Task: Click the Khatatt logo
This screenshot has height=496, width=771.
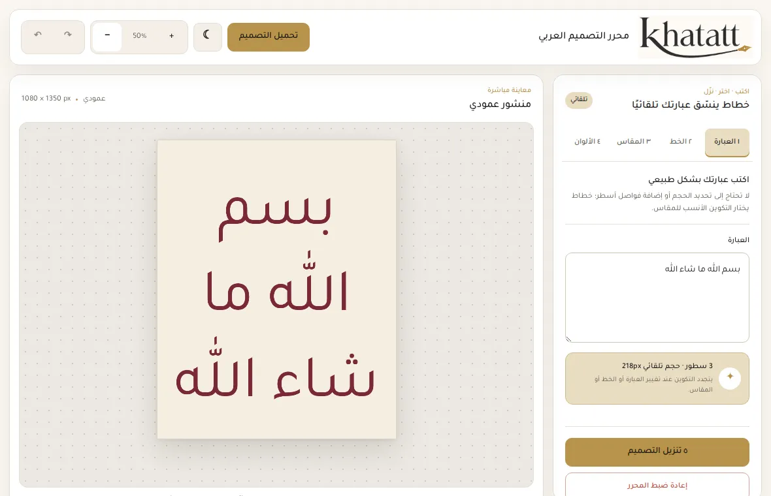Action: pyautogui.click(x=695, y=37)
